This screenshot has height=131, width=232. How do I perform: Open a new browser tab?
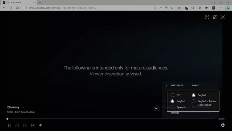40,3
